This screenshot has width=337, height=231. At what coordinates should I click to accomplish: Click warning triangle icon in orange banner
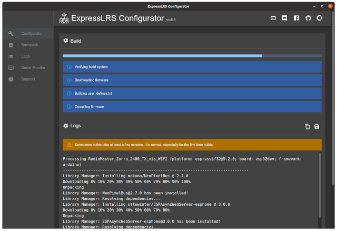click(69, 145)
